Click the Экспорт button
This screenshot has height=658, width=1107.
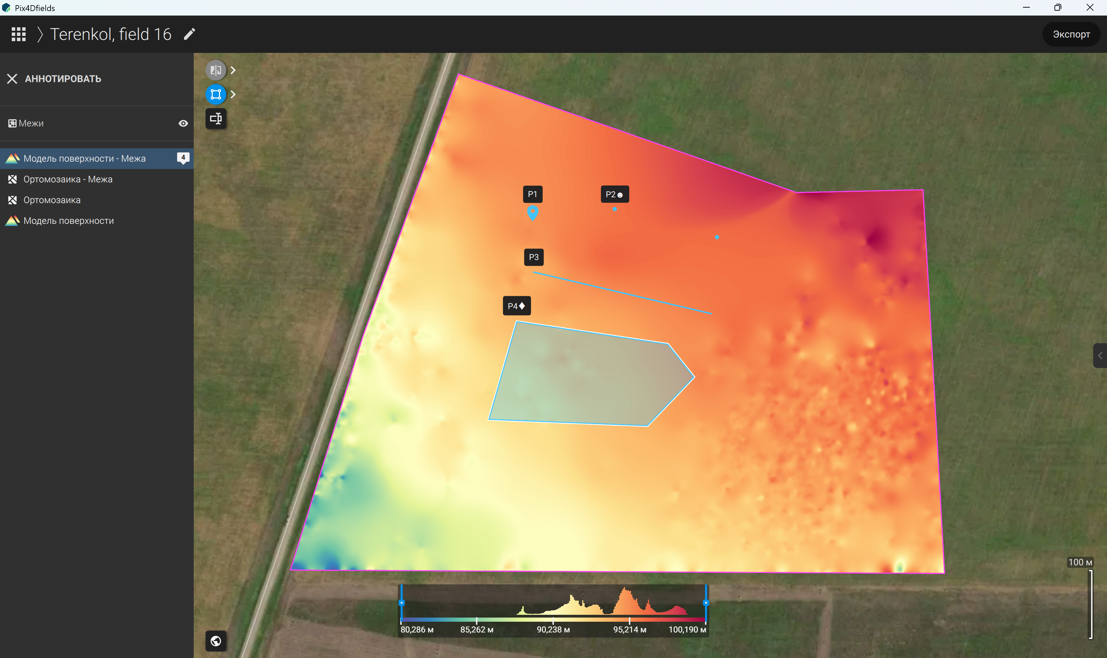[x=1071, y=34]
